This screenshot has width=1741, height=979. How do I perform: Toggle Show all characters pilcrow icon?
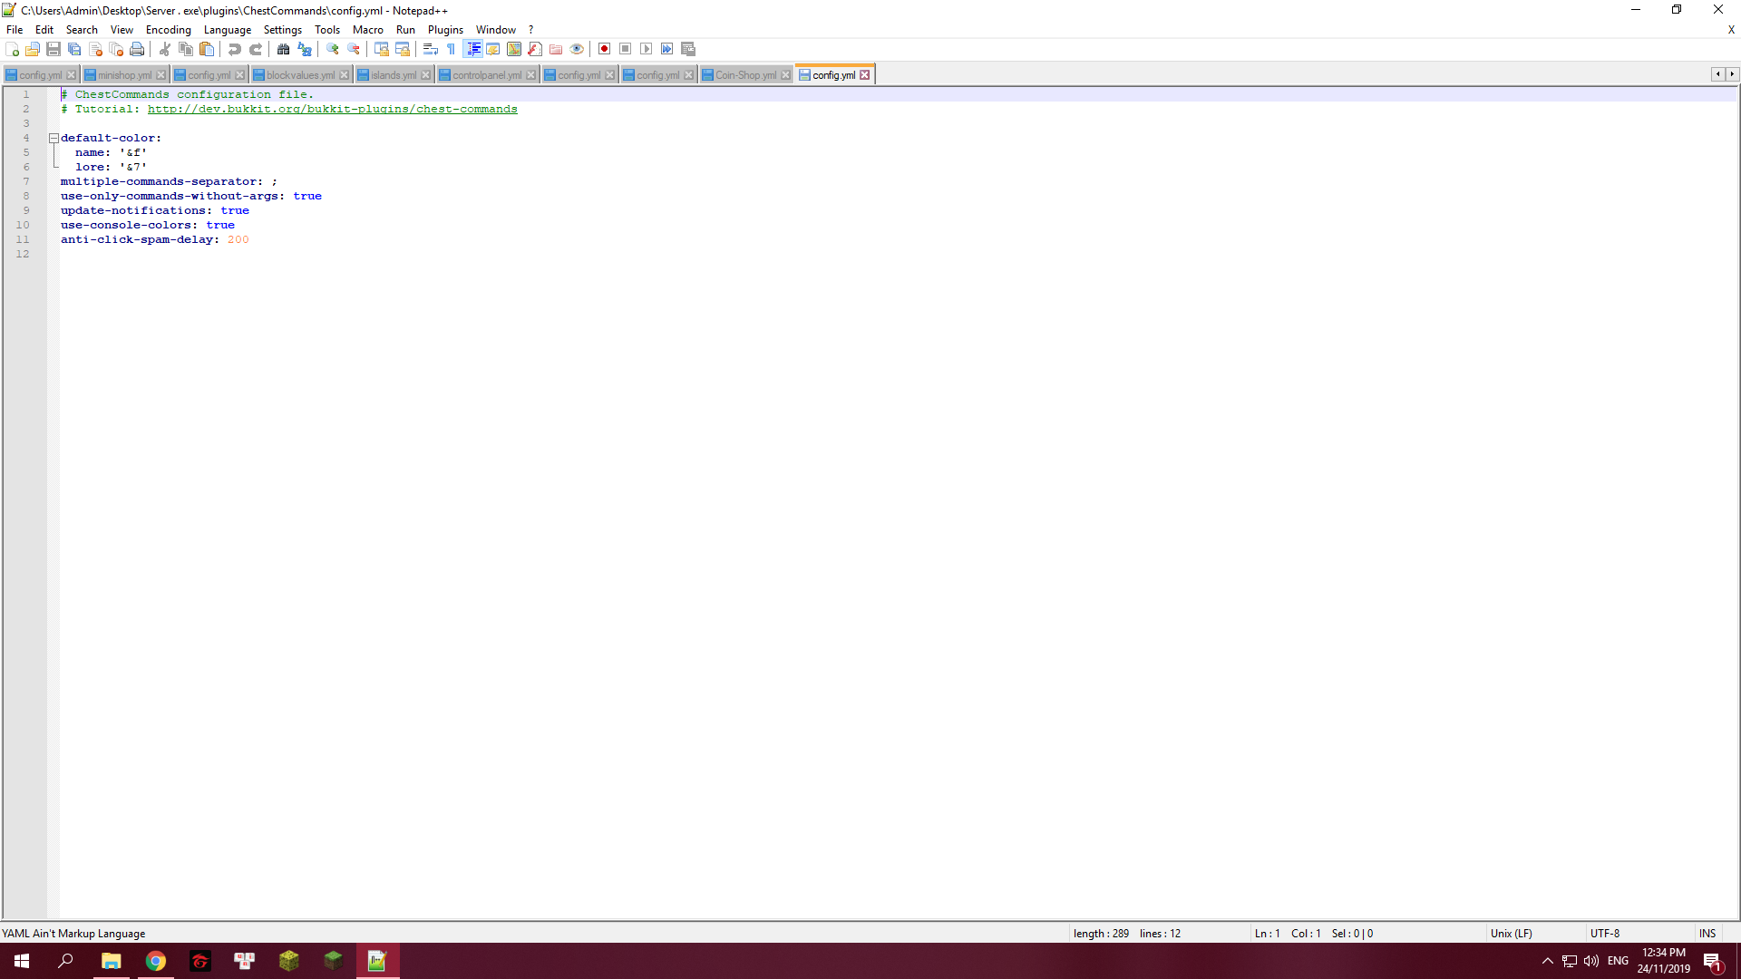(x=452, y=49)
